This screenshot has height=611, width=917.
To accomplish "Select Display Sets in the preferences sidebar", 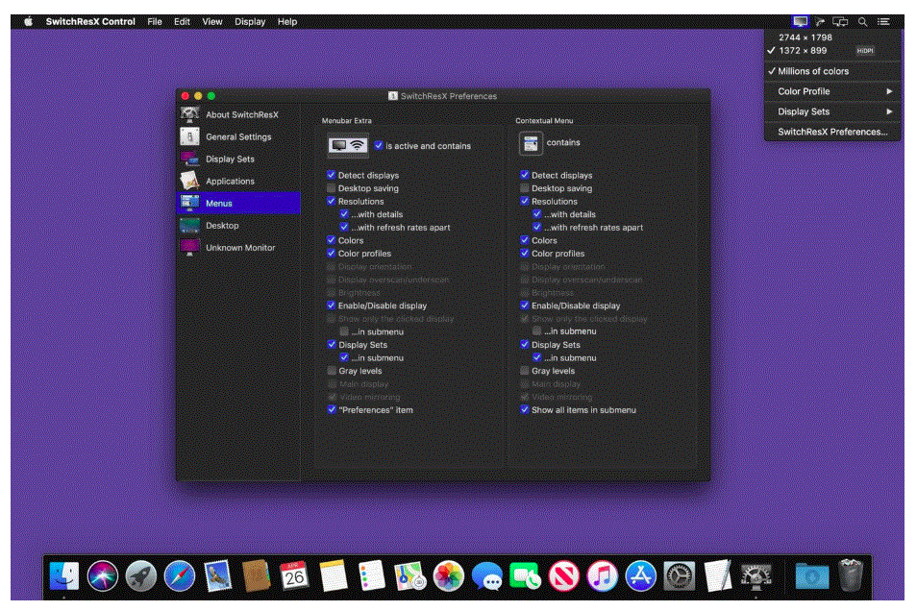I will [x=238, y=159].
